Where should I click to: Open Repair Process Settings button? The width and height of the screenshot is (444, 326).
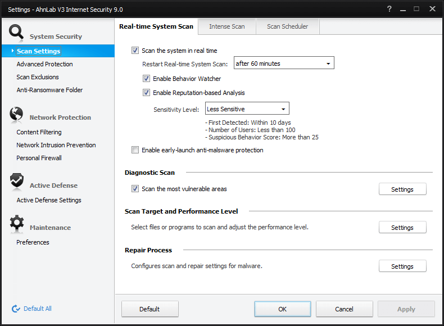[402, 266]
